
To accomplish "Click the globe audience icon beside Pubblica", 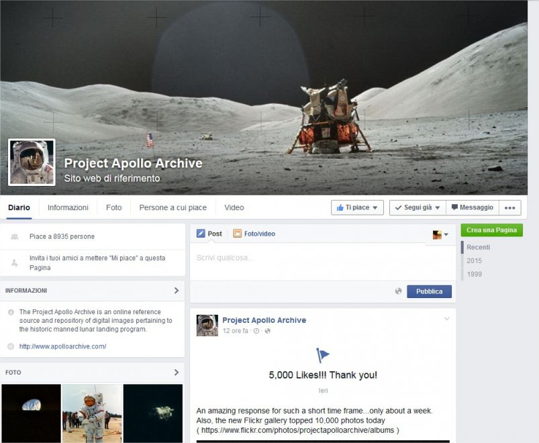I will [x=398, y=291].
